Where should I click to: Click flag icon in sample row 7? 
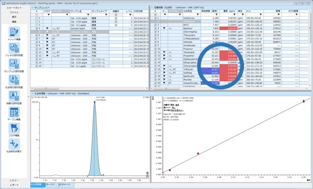pyautogui.click(x=47, y=39)
